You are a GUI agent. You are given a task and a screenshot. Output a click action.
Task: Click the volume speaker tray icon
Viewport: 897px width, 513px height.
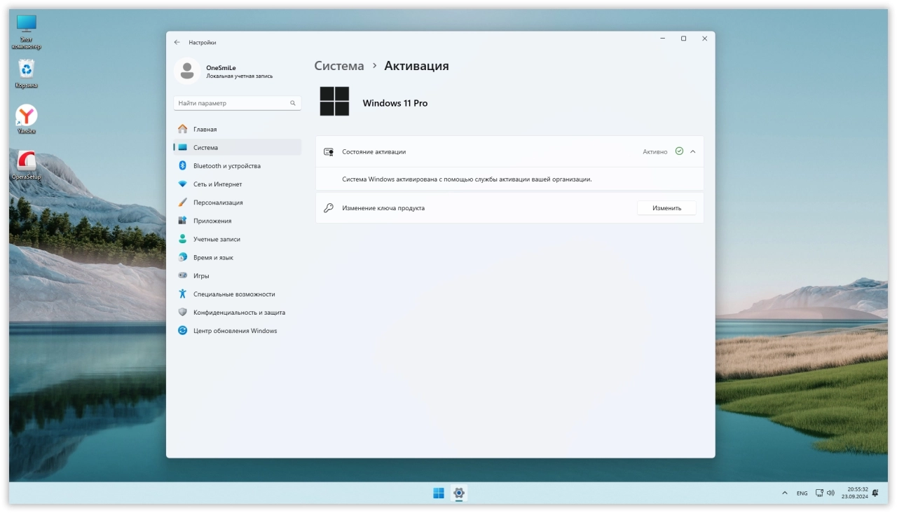coord(830,493)
